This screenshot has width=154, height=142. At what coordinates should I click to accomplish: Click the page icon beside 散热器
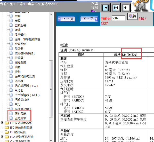(x=11, y=48)
